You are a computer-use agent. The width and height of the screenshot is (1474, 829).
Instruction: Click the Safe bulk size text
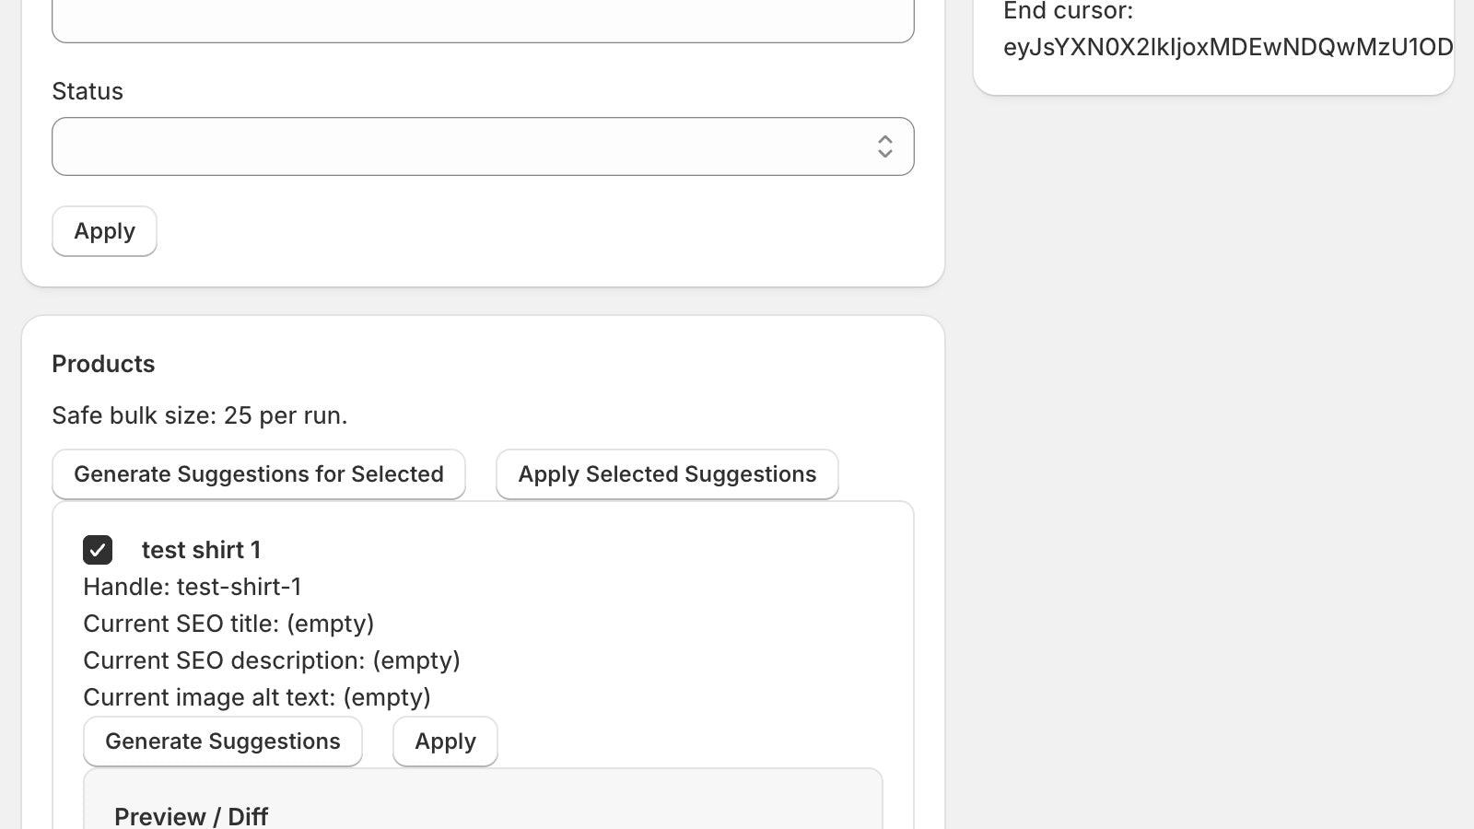click(200, 415)
